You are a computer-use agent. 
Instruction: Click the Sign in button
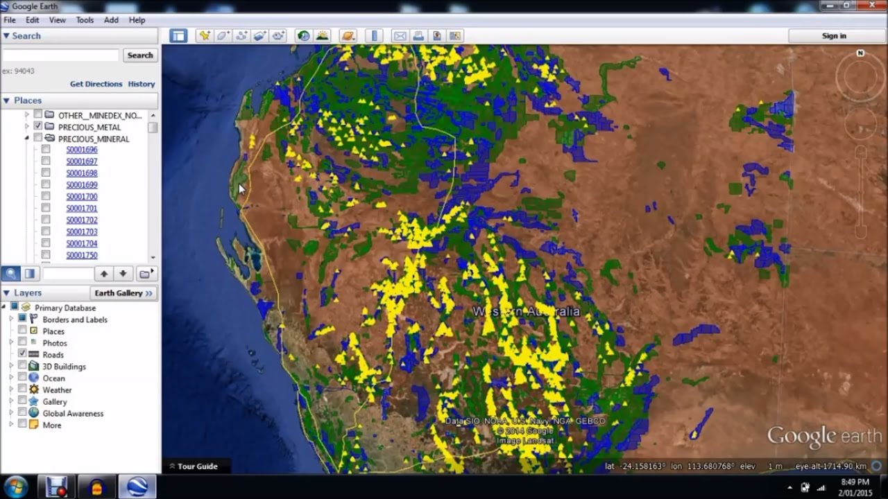(834, 36)
